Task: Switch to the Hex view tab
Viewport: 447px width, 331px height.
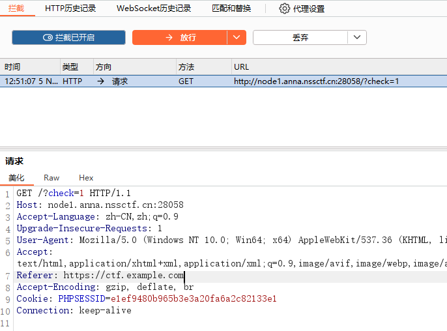Action: click(x=86, y=178)
